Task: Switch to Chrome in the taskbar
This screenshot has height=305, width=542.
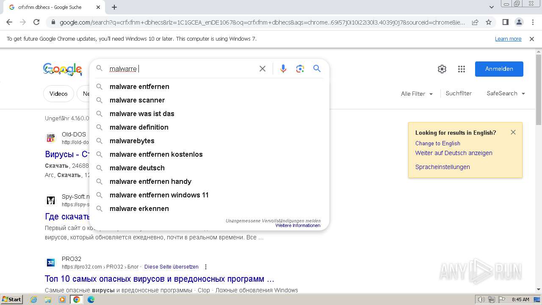Action: 77,299
